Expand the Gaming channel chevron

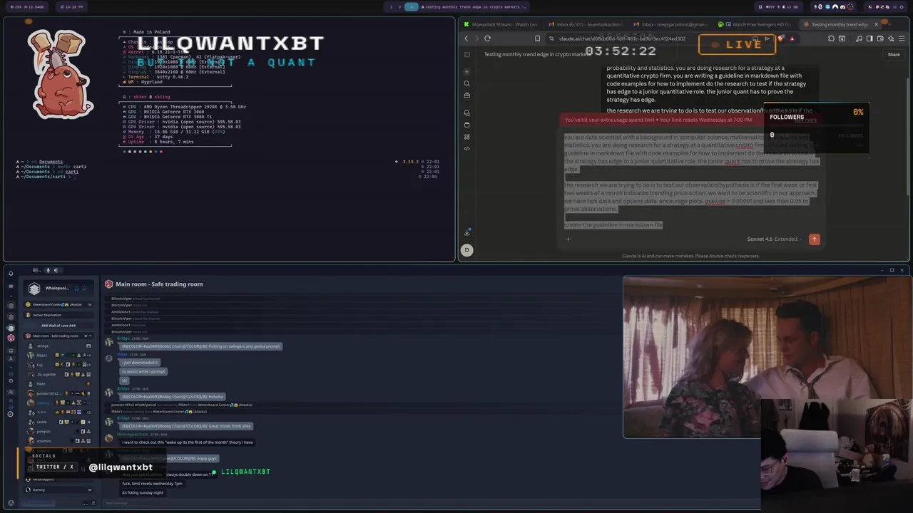pyautogui.click(x=89, y=489)
